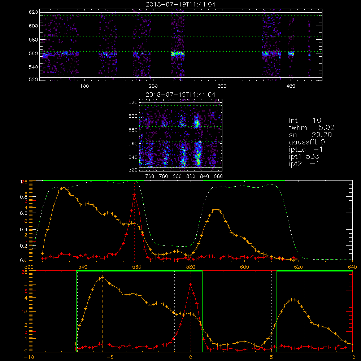Click the red peak apex in the 520–640 profile plot
This screenshot has height=361, width=361.
click(x=134, y=195)
